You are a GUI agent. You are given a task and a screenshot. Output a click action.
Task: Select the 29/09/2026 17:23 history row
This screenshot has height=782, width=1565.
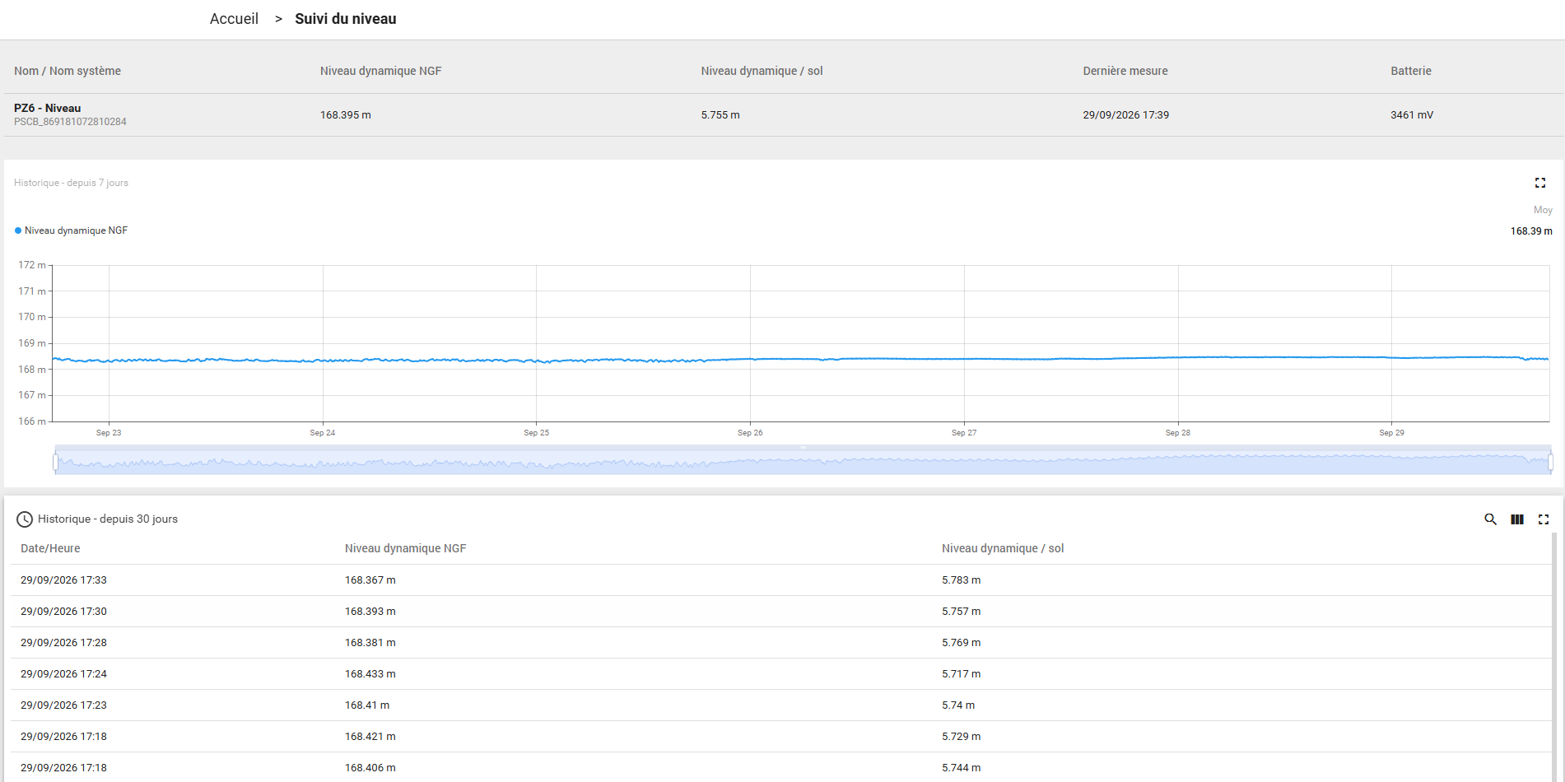click(781, 705)
